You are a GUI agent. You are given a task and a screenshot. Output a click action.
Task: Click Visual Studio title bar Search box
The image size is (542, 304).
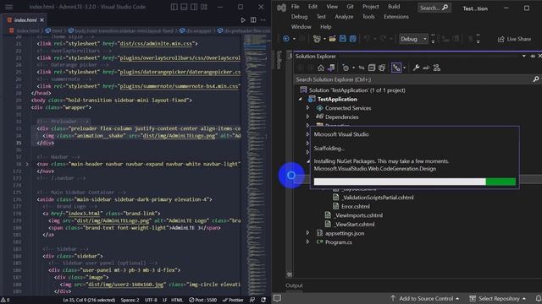434,8
